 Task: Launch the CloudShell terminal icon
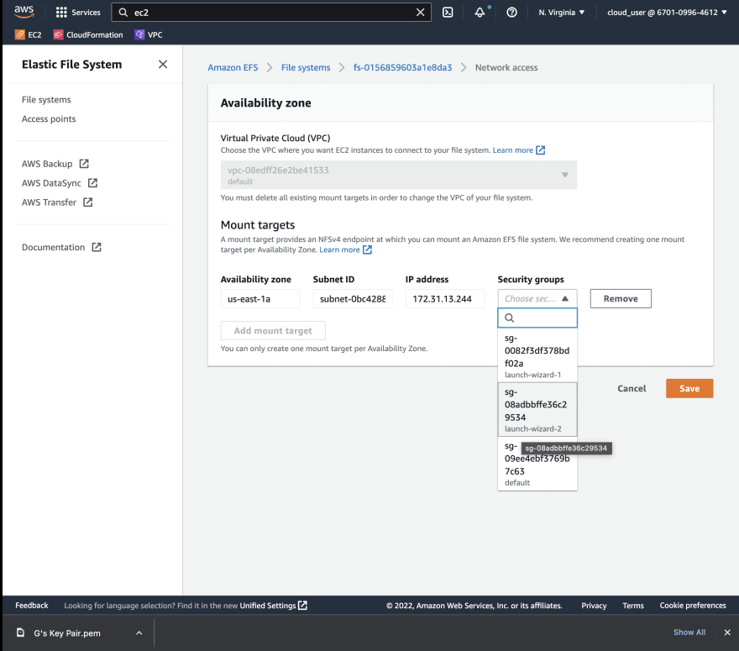tap(448, 13)
